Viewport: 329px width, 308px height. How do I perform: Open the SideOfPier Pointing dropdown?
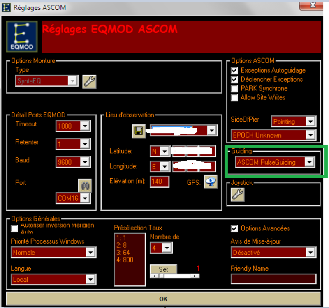pos(311,122)
